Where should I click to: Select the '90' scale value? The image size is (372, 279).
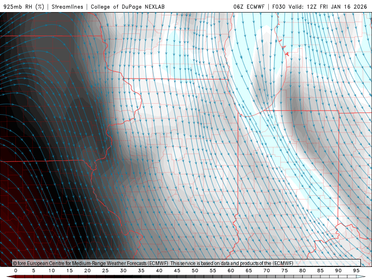pyautogui.click(x=339, y=271)
